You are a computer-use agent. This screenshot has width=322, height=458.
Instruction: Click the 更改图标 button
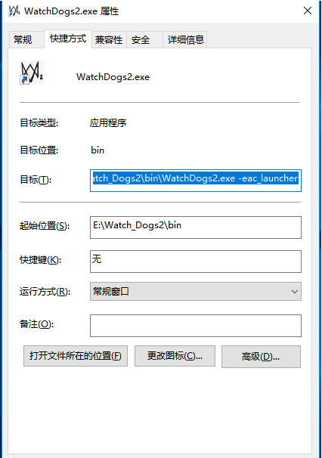pyautogui.click(x=175, y=356)
